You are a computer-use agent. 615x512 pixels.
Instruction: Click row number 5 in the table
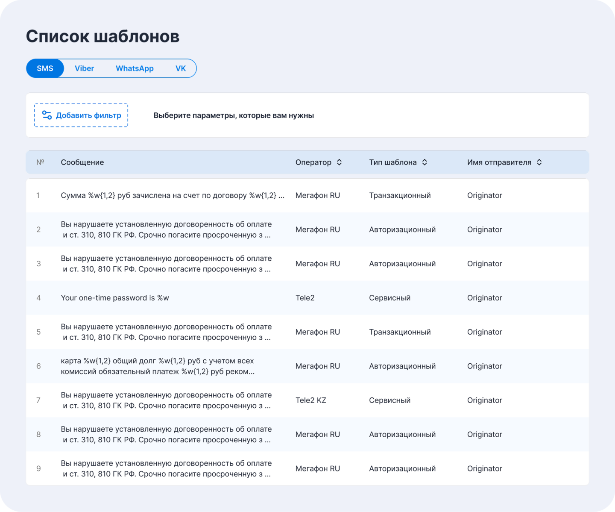(38, 332)
